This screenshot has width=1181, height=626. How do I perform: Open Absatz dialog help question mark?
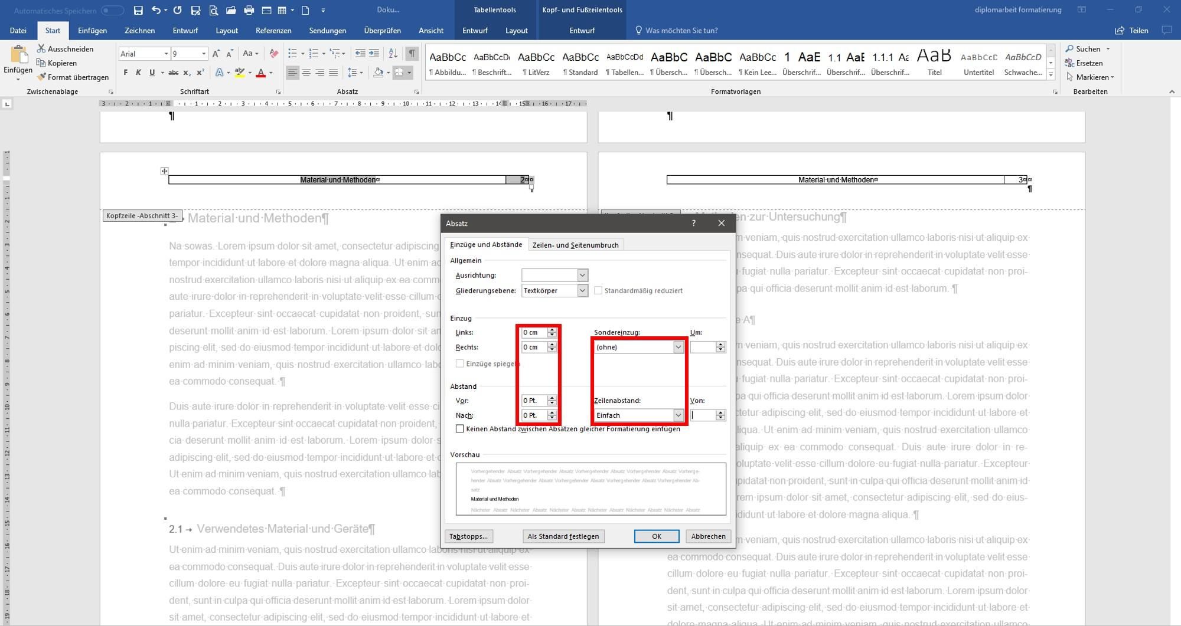pyautogui.click(x=694, y=223)
